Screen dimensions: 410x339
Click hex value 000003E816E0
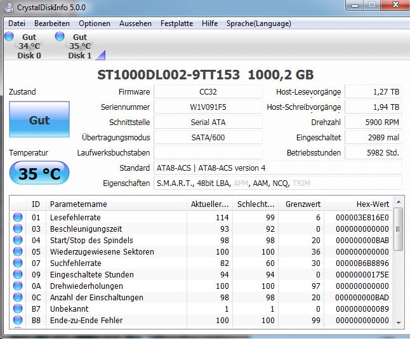click(x=362, y=217)
